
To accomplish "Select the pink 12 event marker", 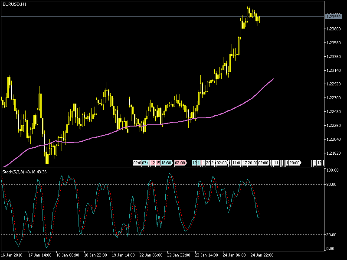I will tap(153, 163).
